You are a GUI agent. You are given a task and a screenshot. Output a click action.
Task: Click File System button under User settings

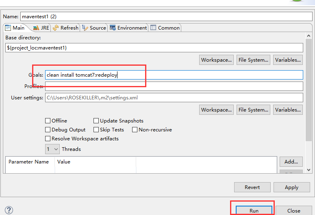253,110
